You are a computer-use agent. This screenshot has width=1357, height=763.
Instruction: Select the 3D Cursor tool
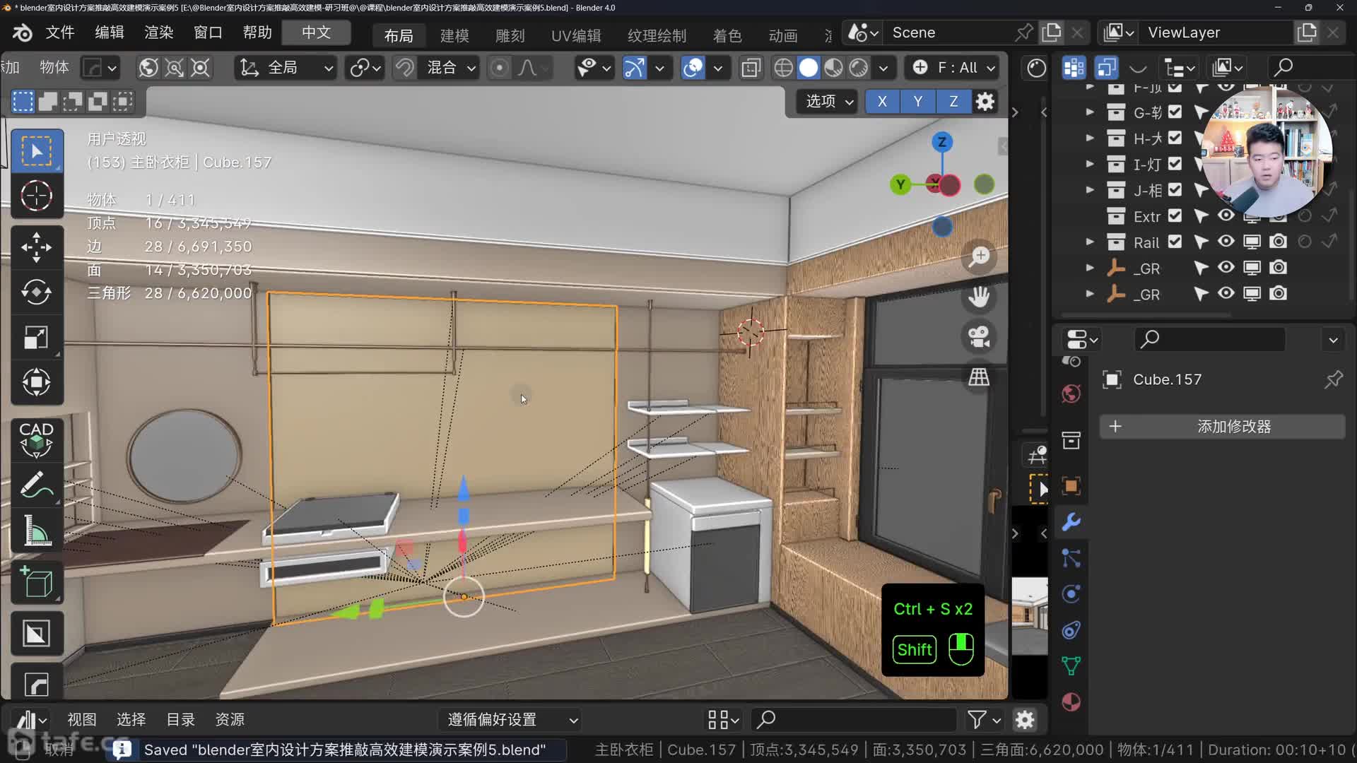point(36,196)
